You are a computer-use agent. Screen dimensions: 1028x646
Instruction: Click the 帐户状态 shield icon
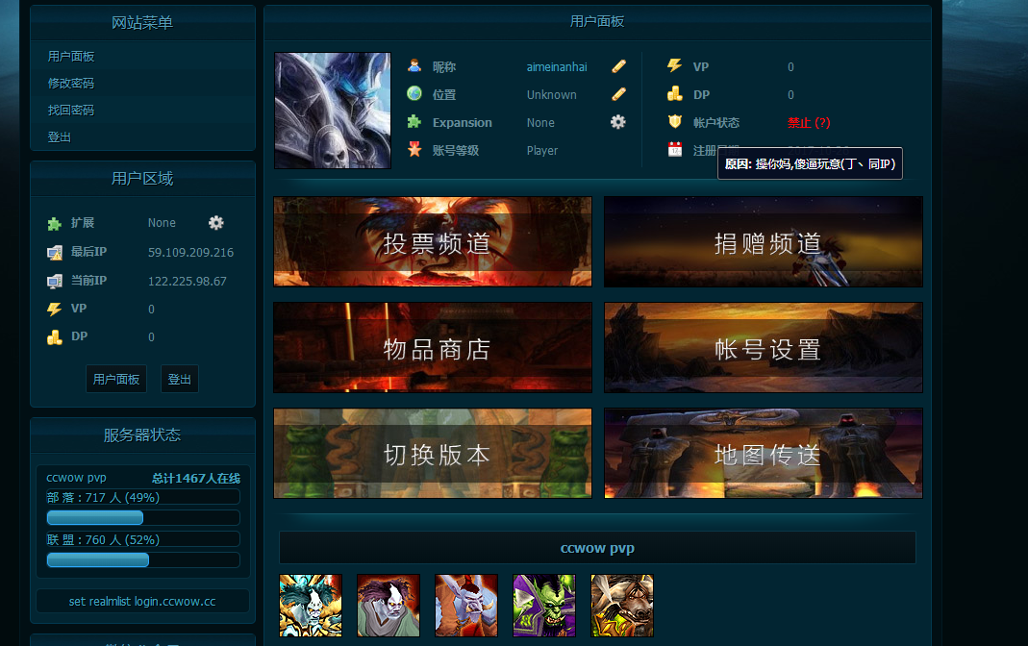[x=676, y=122]
